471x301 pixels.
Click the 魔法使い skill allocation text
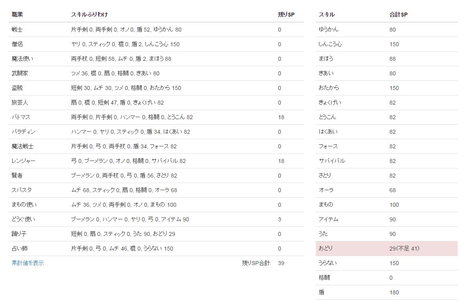(x=121, y=59)
